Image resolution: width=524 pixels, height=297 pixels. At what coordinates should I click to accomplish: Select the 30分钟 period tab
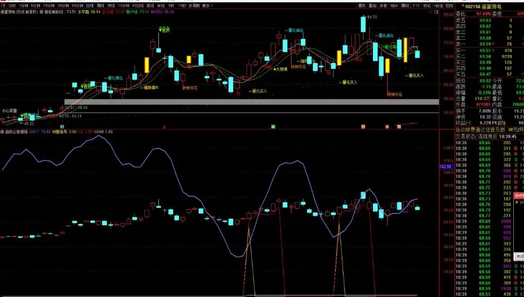[63, 6]
